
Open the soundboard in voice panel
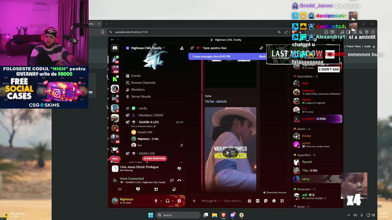click(174, 189)
